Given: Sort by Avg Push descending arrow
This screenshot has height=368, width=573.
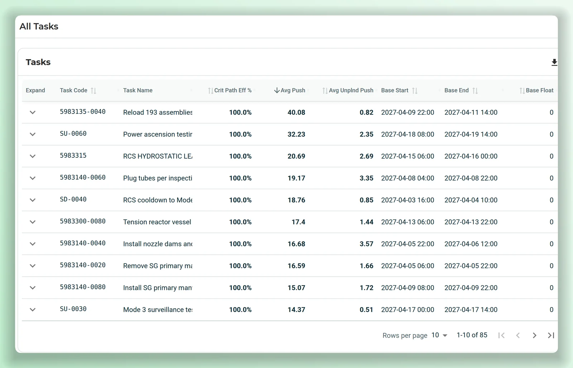Looking at the screenshot, I should [x=277, y=90].
